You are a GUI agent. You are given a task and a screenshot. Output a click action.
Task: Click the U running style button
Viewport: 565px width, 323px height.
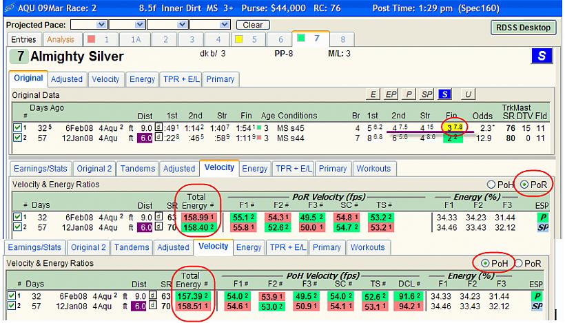(468, 94)
